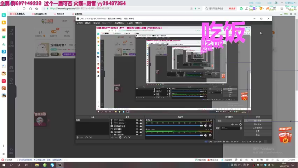The width and height of the screenshot is (298, 168).
Task: Open the 直播模式 bookmark in the browser bar
Action: pyautogui.click(x=17, y=14)
